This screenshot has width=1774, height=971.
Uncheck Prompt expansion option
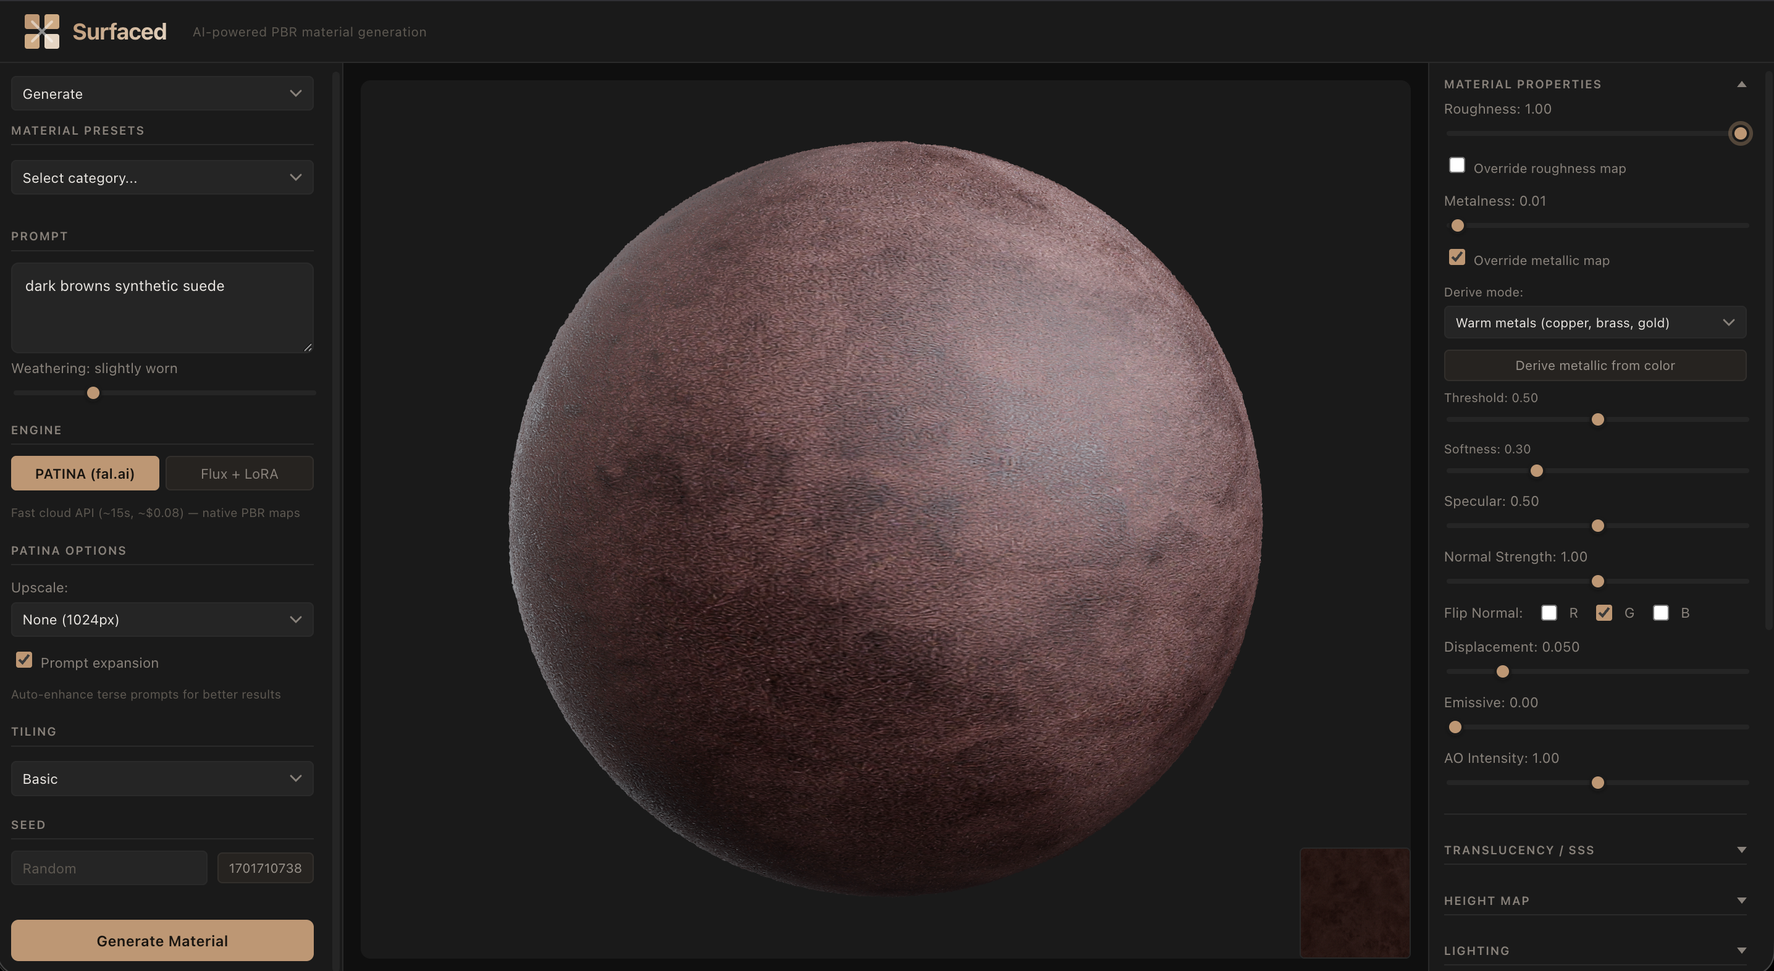(x=24, y=660)
